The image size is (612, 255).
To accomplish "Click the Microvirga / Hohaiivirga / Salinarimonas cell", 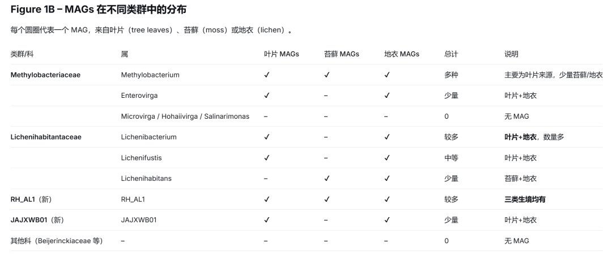I will click(x=185, y=116).
